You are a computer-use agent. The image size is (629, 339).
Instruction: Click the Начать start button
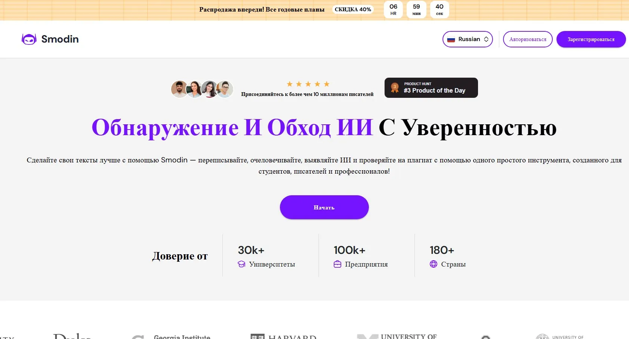coord(324,207)
